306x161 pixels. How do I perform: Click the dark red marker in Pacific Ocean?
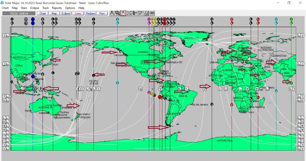(94, 75)
